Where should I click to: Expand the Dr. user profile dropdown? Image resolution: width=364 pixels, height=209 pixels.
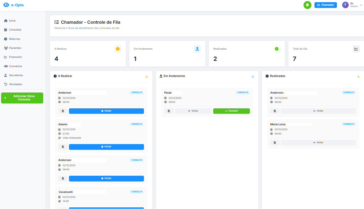coord(361,5)
